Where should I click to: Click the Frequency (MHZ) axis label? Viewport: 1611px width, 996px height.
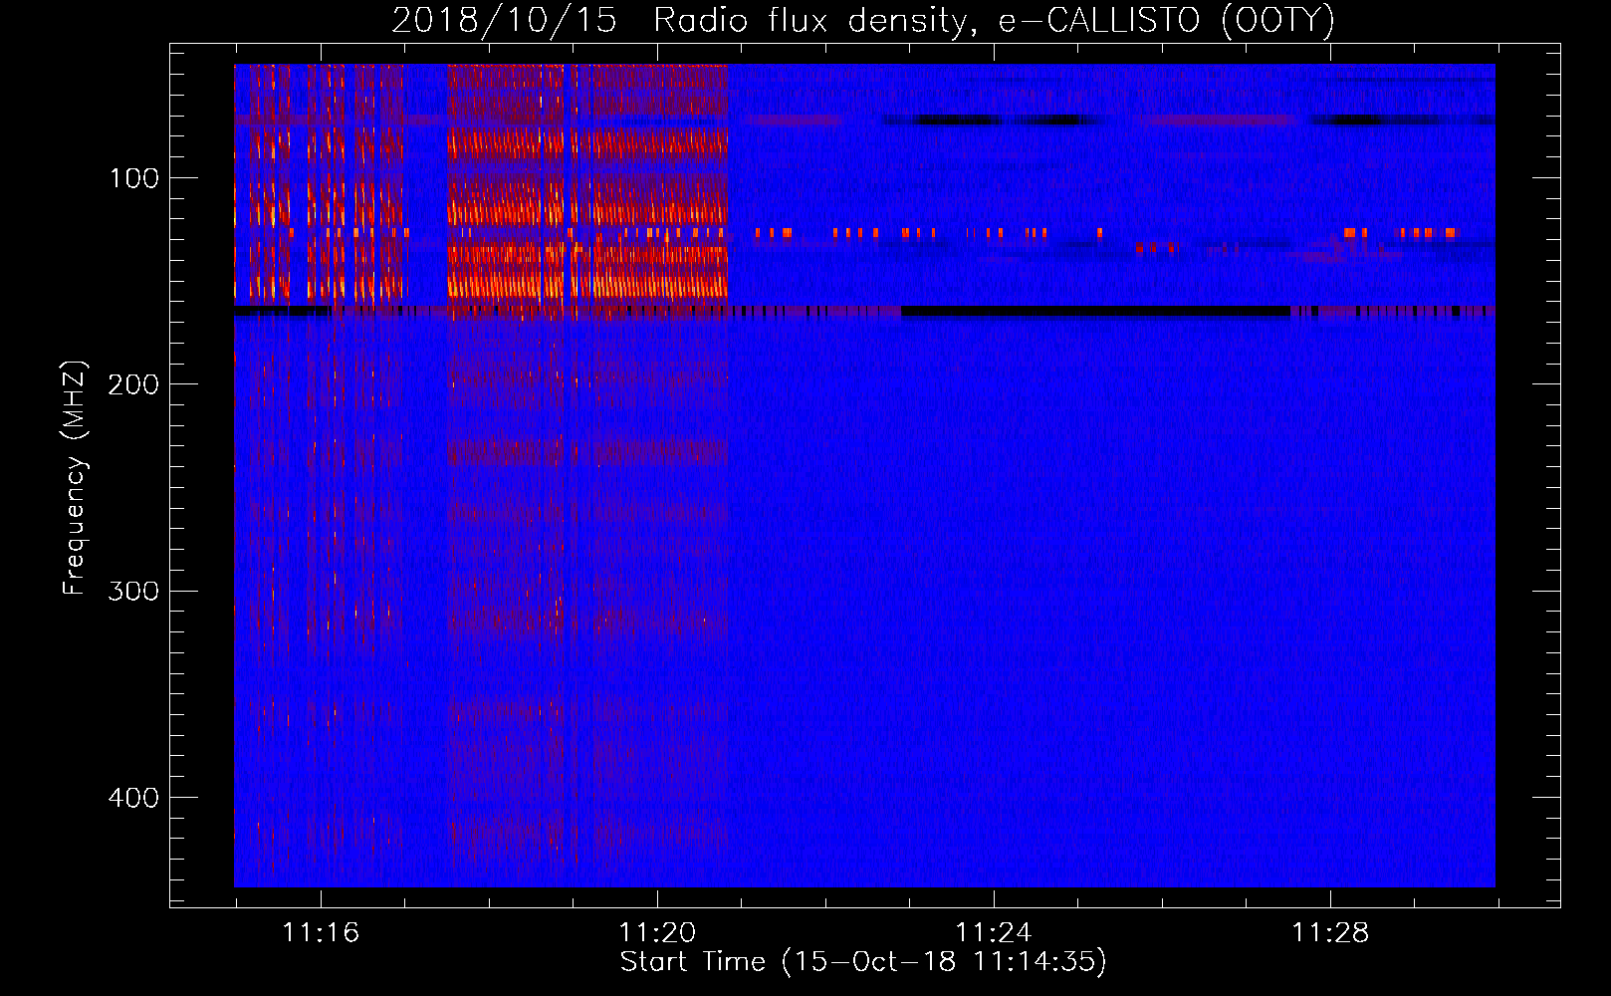click(x=76, y=477)
